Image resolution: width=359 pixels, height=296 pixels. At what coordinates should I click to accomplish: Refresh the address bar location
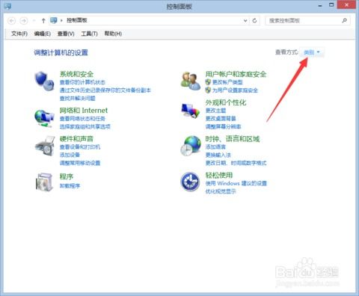(254, 21)
